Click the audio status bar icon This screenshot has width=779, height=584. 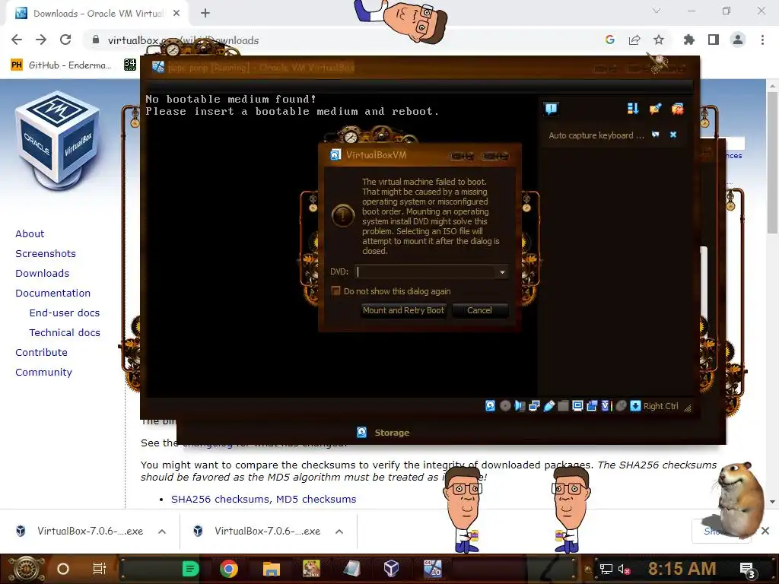click(x=520, y=406)
